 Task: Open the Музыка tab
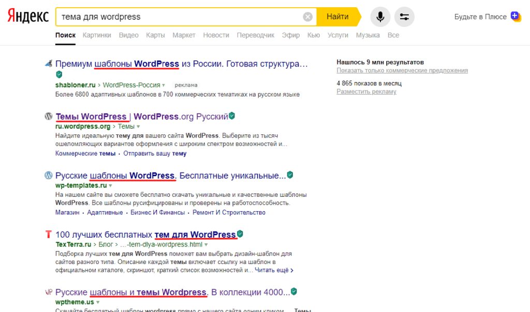click(368, 35)
